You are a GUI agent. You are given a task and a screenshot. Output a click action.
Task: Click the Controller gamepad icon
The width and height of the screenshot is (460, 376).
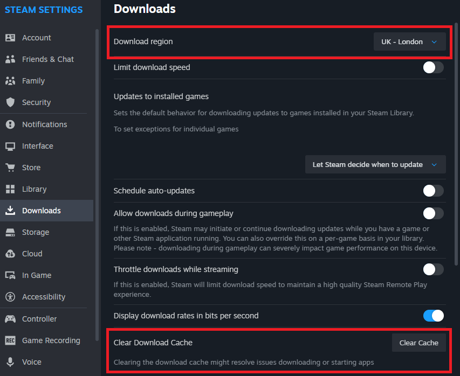[x=10, y=319]
